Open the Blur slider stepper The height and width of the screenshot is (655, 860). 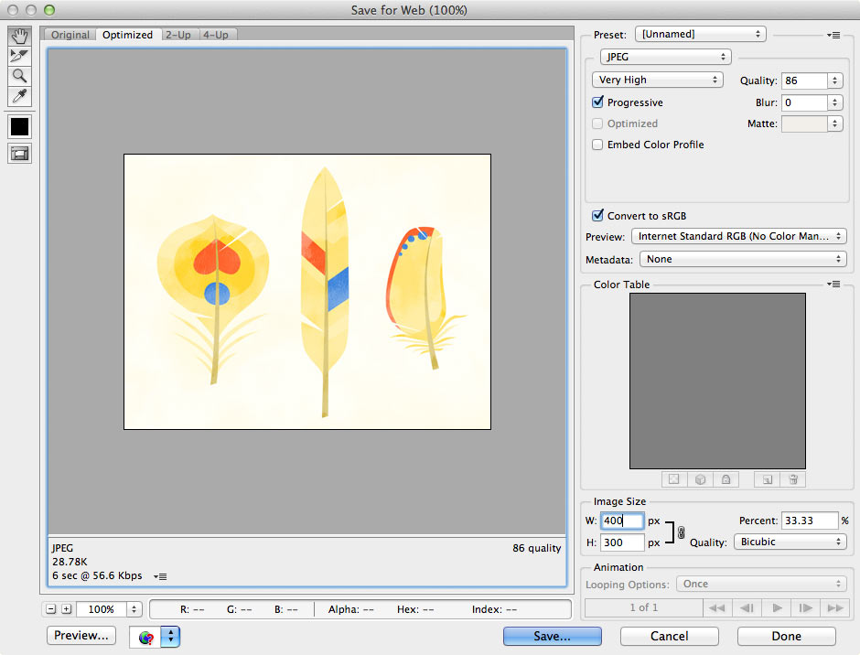834,102
